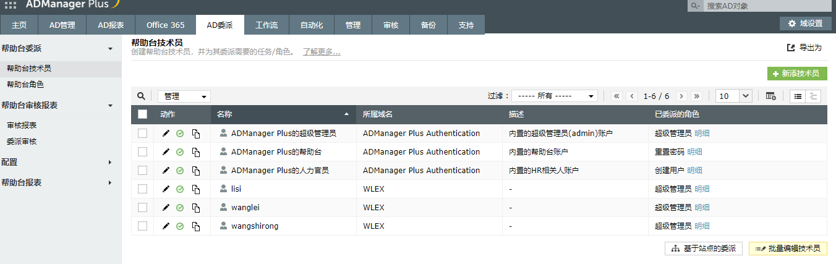This screenshot has width=836, height=264.
Task: Edit the wanglei technician
Action: point(166,207)
